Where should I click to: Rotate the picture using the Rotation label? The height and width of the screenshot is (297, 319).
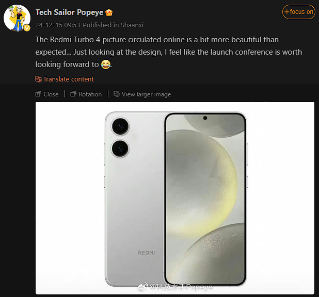click(90, 94)
